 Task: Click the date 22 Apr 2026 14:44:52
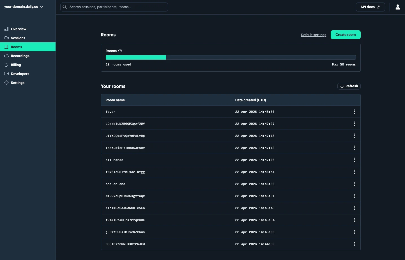pyautogui.click(x=255, y=244)
